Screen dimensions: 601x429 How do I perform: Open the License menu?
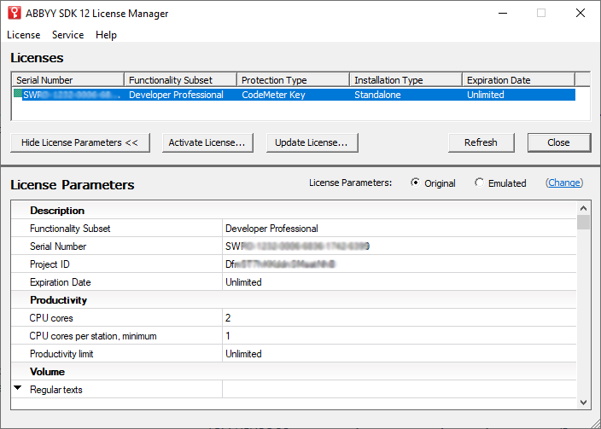coord(24,35)
